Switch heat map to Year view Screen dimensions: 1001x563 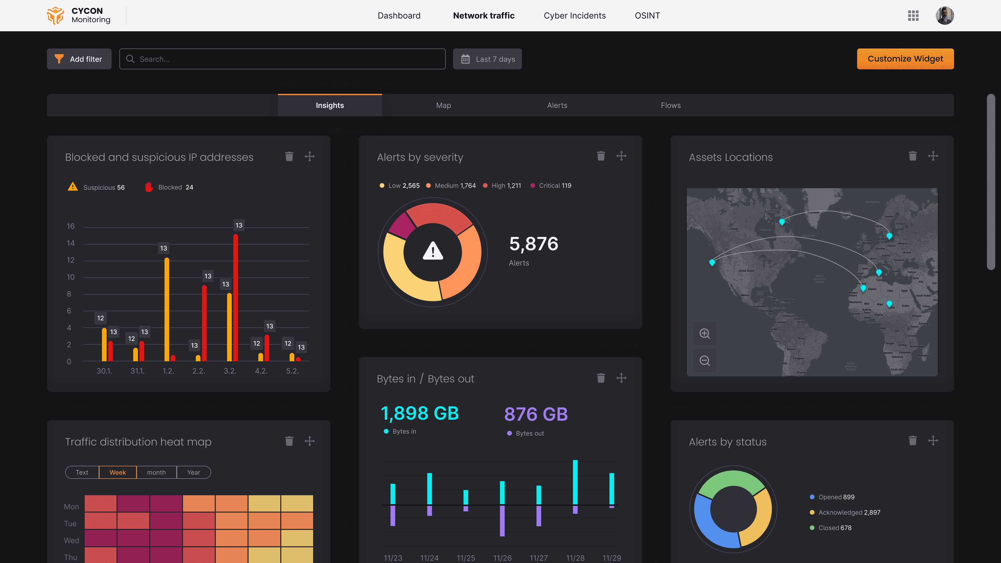pyautogui.click(x=193, y=472)
